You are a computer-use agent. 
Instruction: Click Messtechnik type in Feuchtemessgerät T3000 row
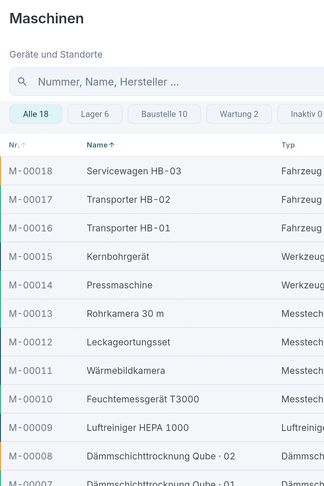[x=303, y=399]
